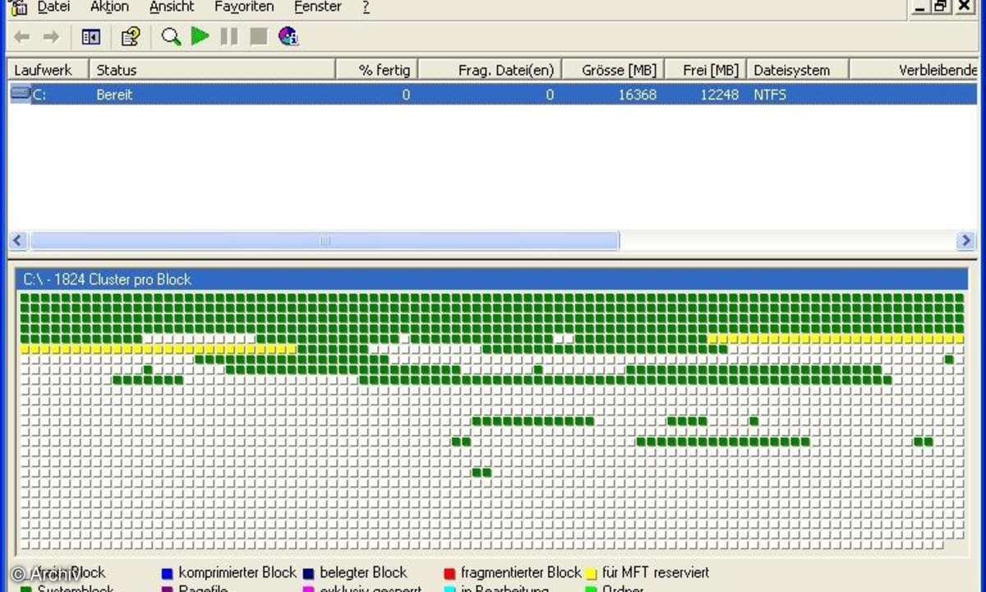Viewport: 986px width, 592px height.
Task: Analyze drive with magnifier icon
Action: coord(171,37)
